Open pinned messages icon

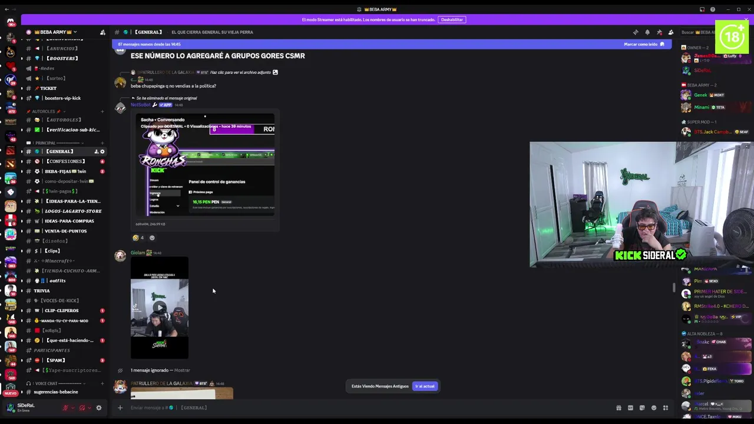tap(659, 32)
